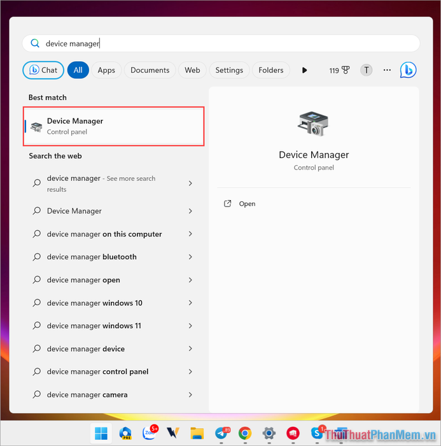Image resolution: width=441 pixels, height=446 pixels.
Task: Click the Bing icon in the search panel
Action: 408,70
